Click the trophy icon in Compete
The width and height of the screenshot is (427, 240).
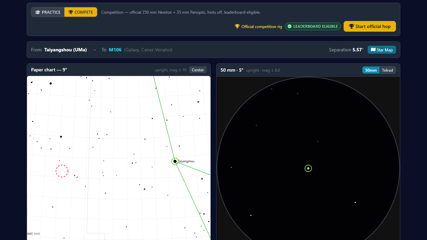click(x=71, y=12)
